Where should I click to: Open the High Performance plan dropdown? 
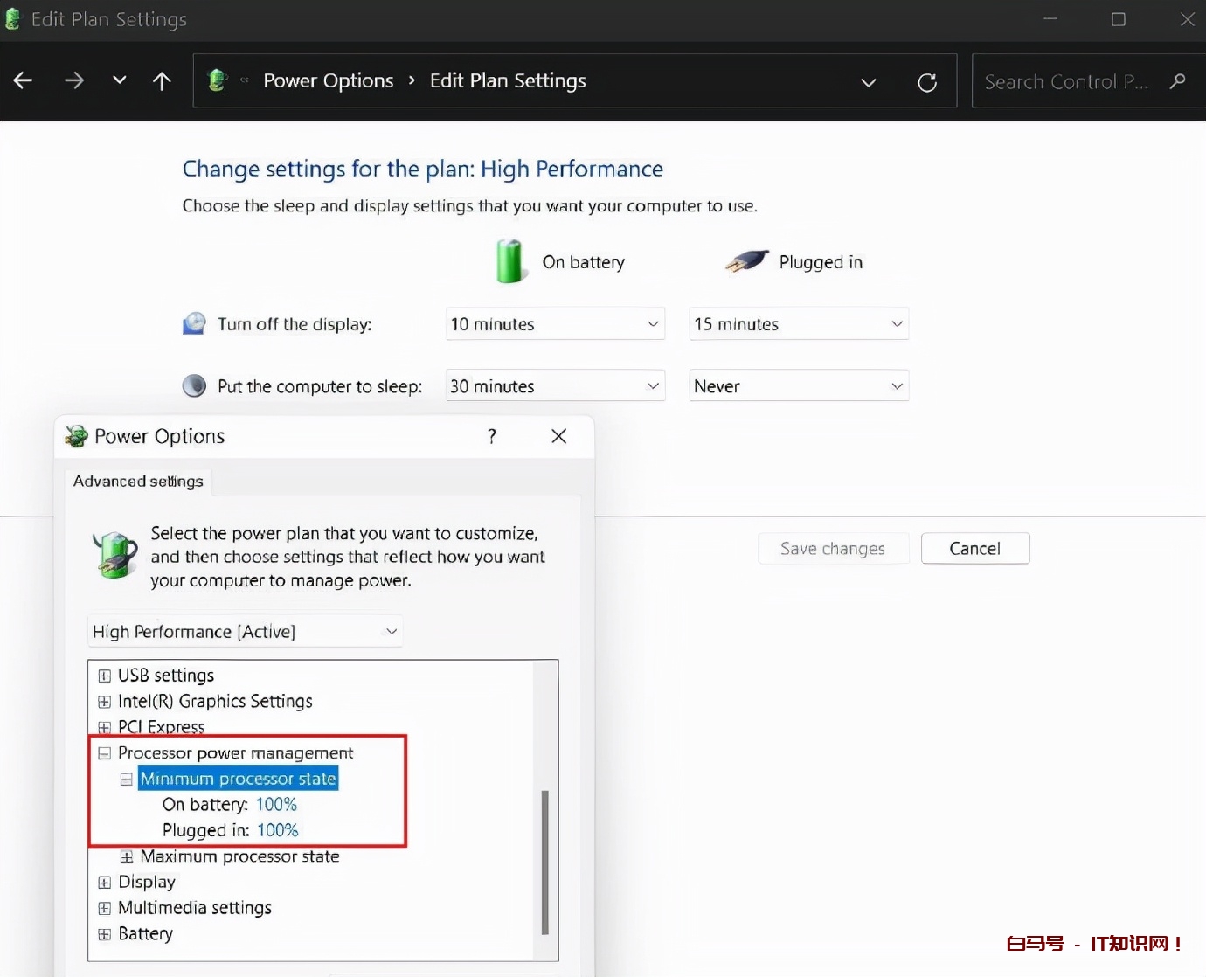[x=245, y=631]
